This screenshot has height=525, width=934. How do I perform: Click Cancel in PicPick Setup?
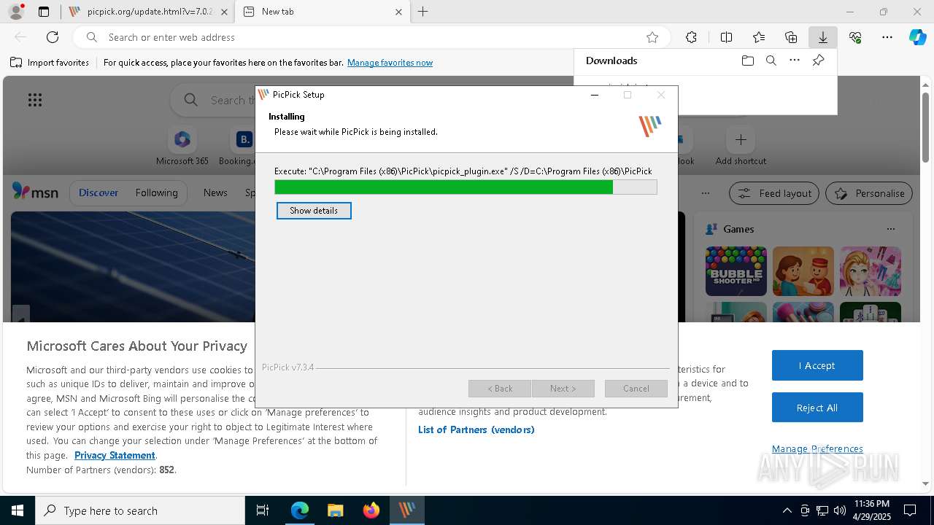(x=636, y=389)
